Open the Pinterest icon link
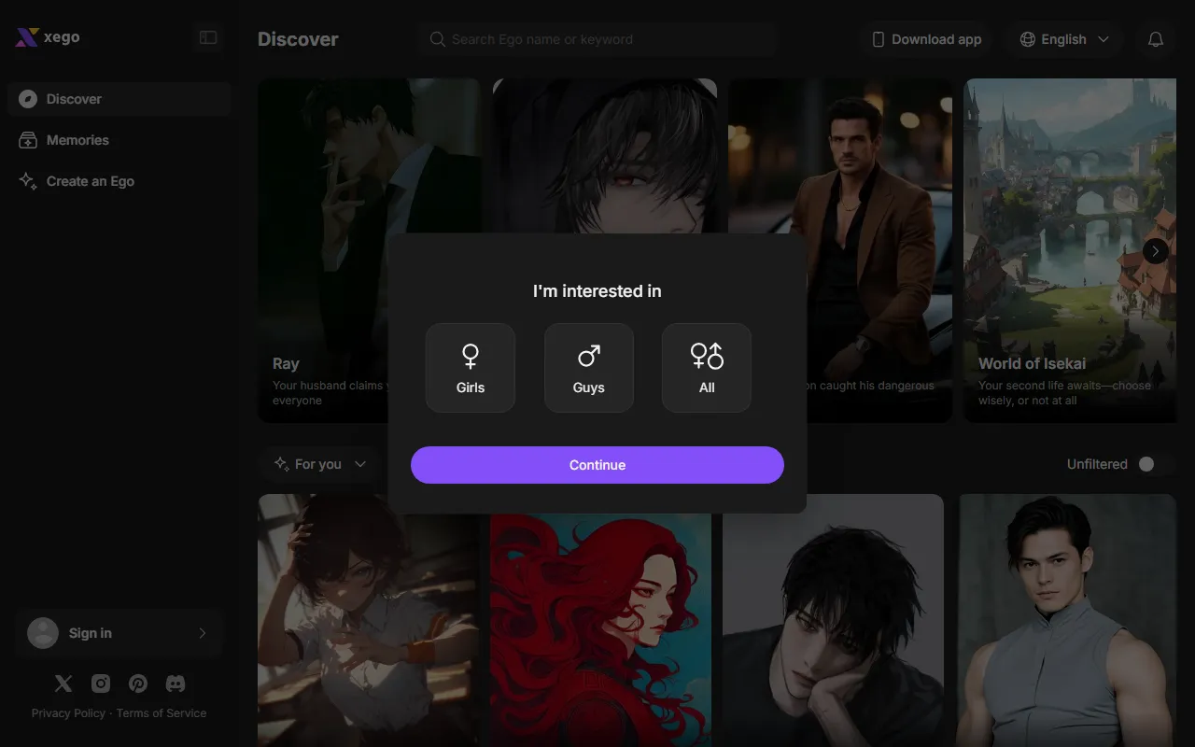This screenshot has height=747, width=1195. pyautogui.click(x=138, y=684)
